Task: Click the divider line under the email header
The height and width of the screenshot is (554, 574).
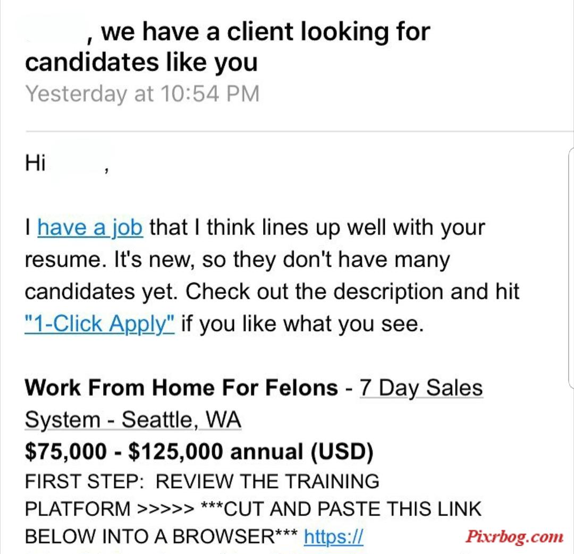Action: 299,131
